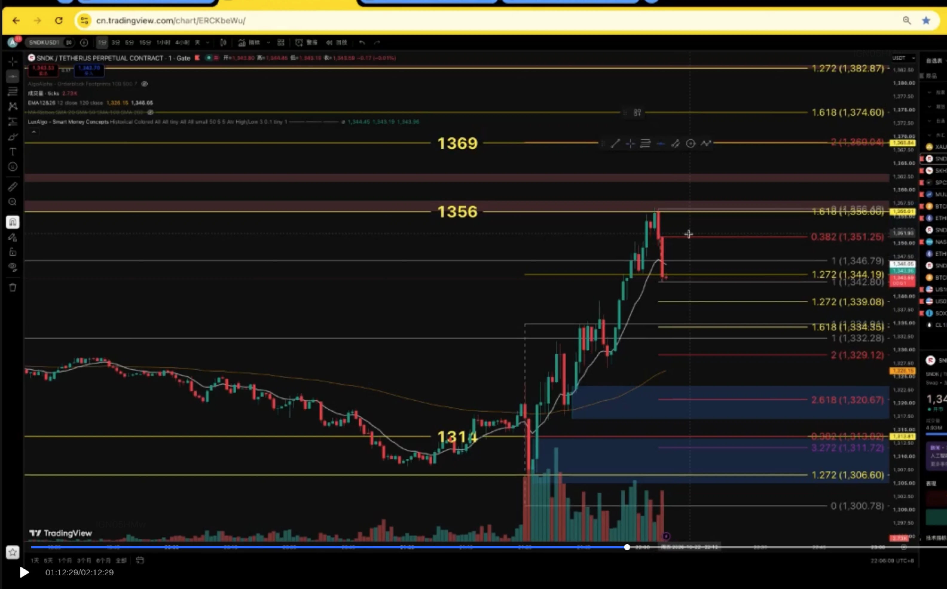Switch to the 3分 timeframe

(115, 42)
